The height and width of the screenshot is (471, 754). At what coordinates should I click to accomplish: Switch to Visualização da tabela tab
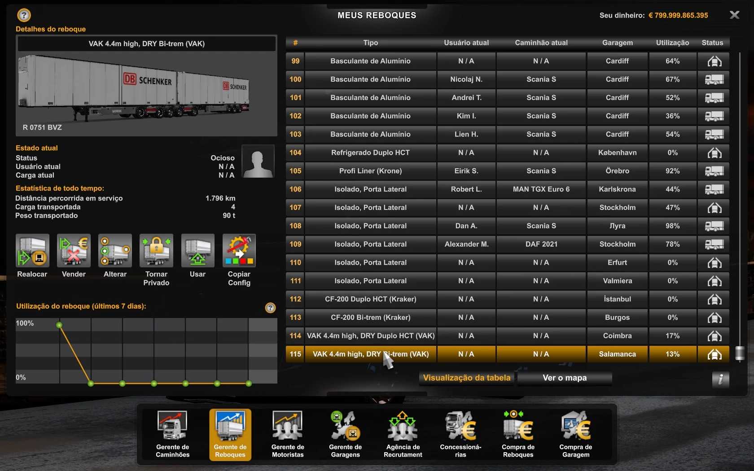(x=467, y=378)
